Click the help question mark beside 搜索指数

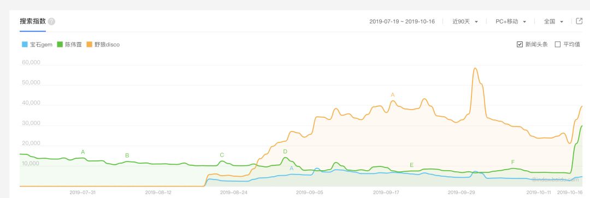click(51, 21)
